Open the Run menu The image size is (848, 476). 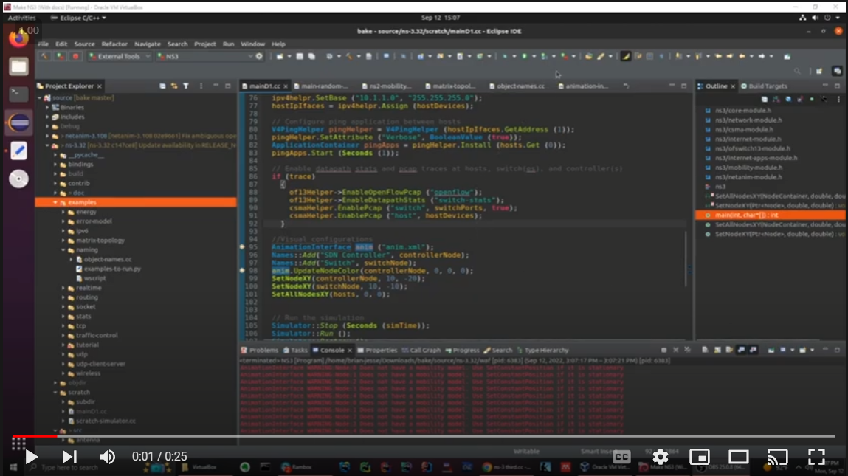tap(228, 44)
